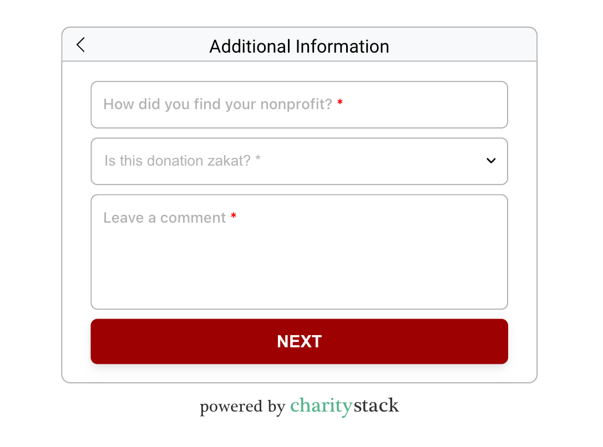Open the zakat dropdown chevron arrow
Viewport: 603px width, 447px height.
[491, 161]
